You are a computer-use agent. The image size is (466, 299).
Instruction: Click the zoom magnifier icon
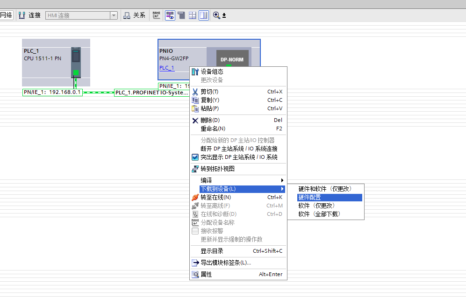(216, 15)
